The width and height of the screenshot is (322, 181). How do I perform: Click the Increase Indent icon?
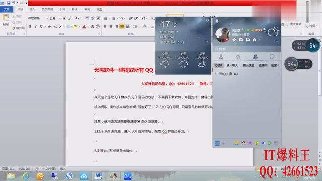(136, 18)
